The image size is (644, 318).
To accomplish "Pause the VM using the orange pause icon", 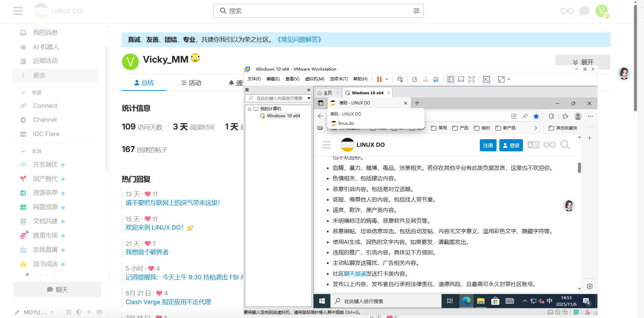I will (379, 79).
